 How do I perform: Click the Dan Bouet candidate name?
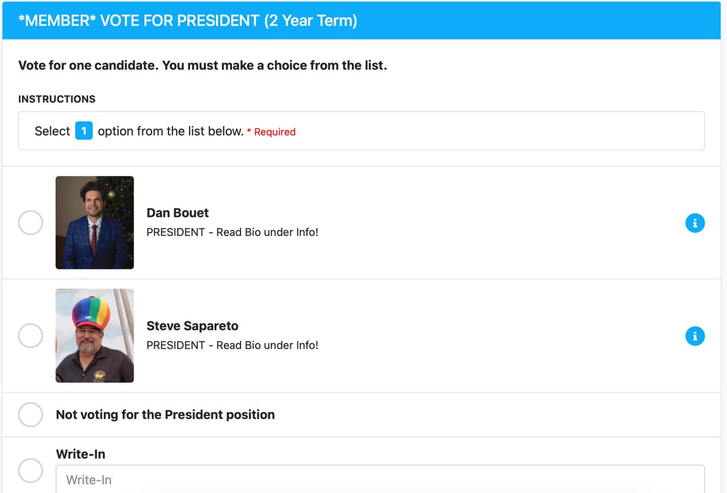tap(178, 213)
